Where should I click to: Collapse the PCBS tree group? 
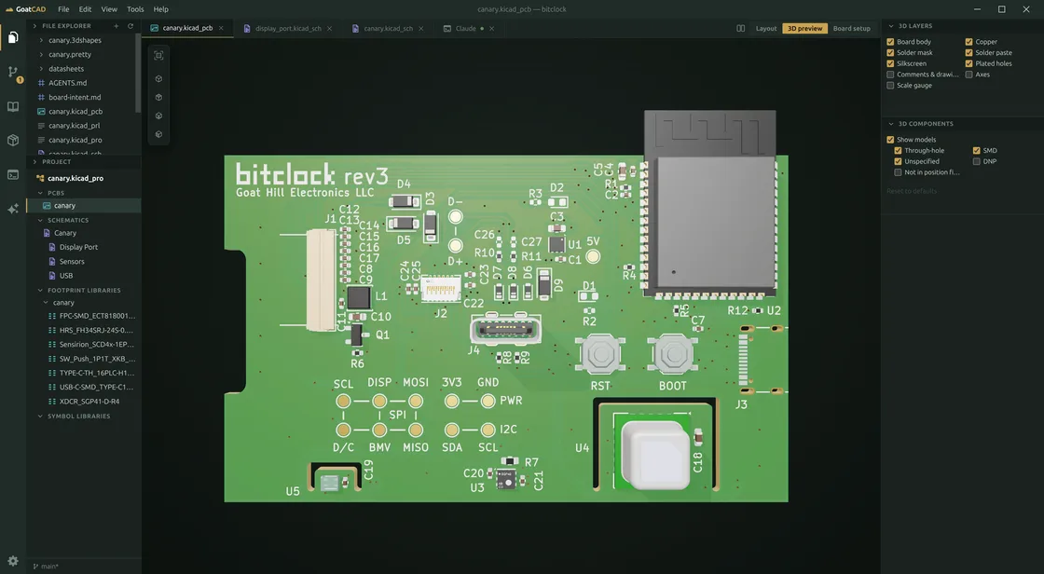pos(40,193)
